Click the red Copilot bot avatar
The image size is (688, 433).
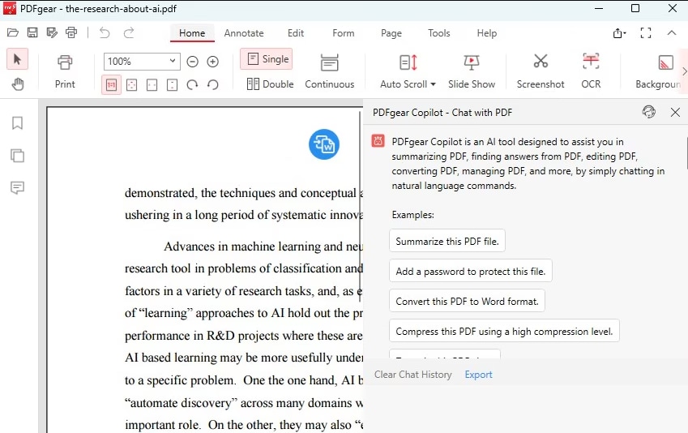(x=378, y=141)
